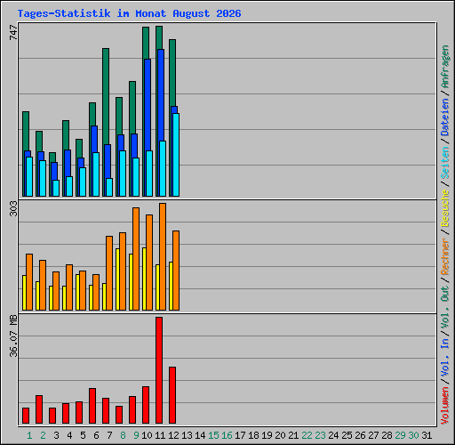Click the blue Dateien bar for day 11
This screenshot has height=445, width=455.
(x=161, y=95)
